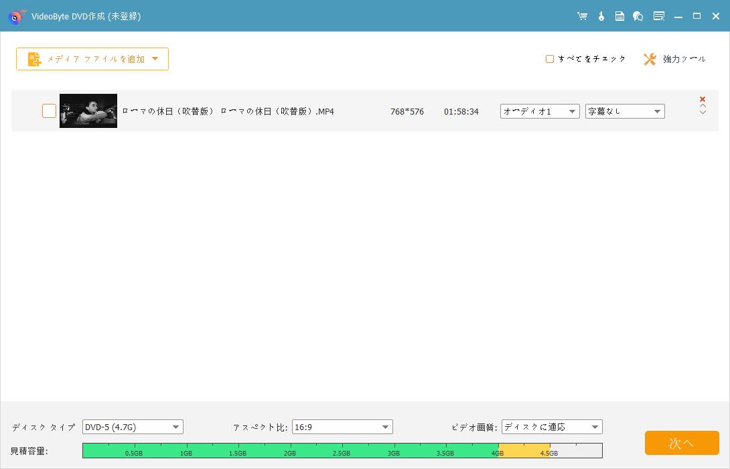The height and width of the screenshot is (469, 730).
Task: Check the ローマの休日 video row checkbox
Action: [x=49, y=111]
